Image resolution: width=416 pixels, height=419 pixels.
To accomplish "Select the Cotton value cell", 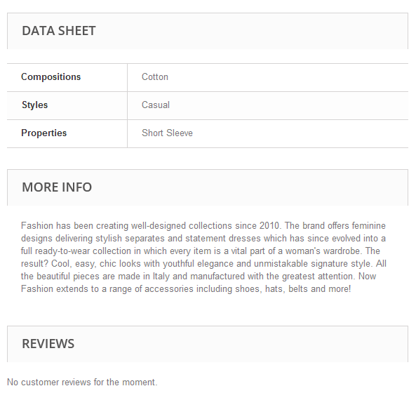I will pyautogui.click(x=268, y=77).
